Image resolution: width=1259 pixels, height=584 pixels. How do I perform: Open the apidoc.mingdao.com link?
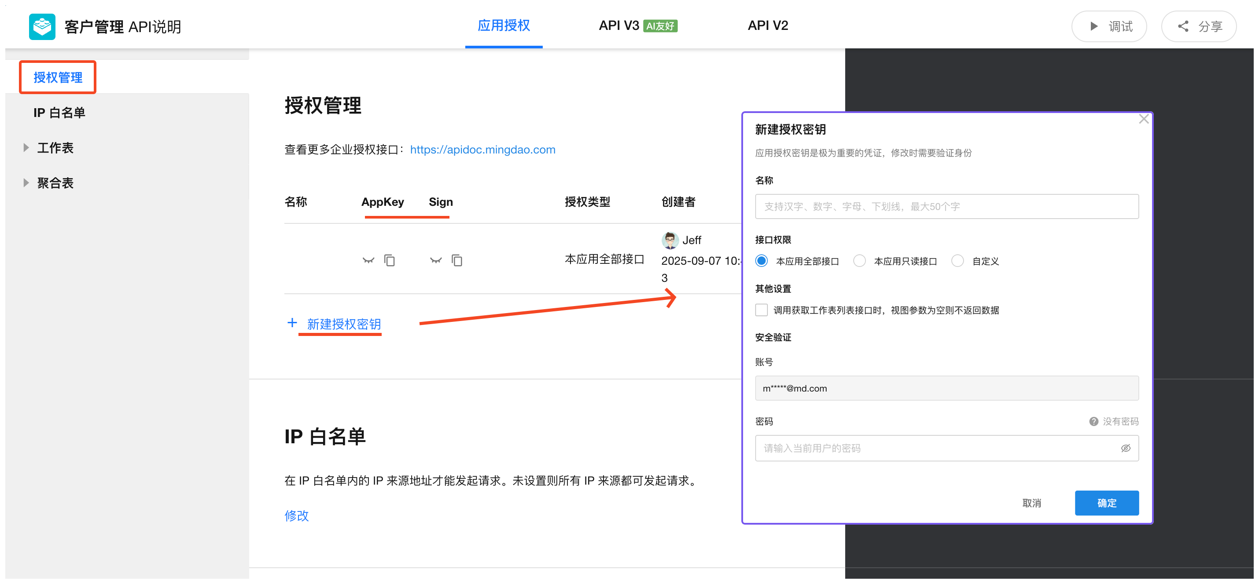[482, 150]
